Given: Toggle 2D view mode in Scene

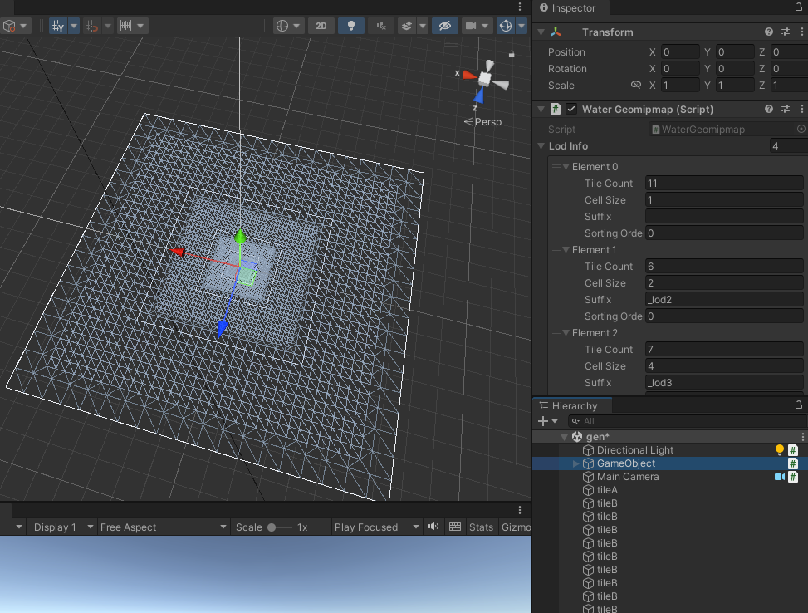Looking at the screenshot, I should 321,26.
